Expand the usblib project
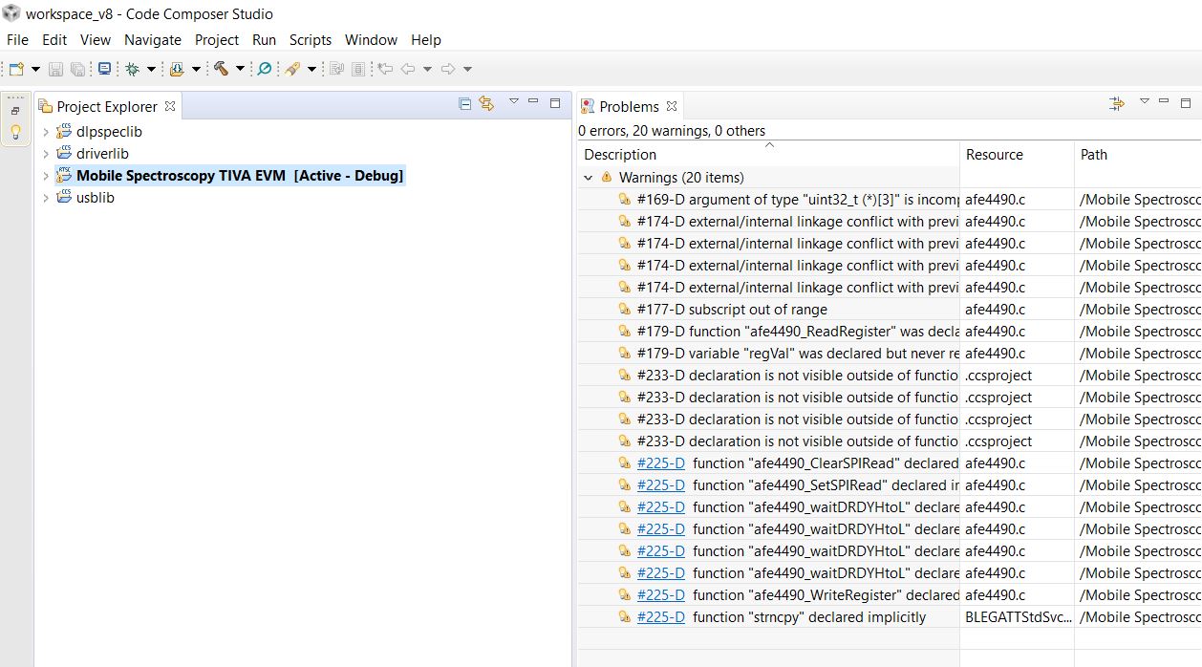Screen dimensions: 1202x667 (x=46, y=198)
